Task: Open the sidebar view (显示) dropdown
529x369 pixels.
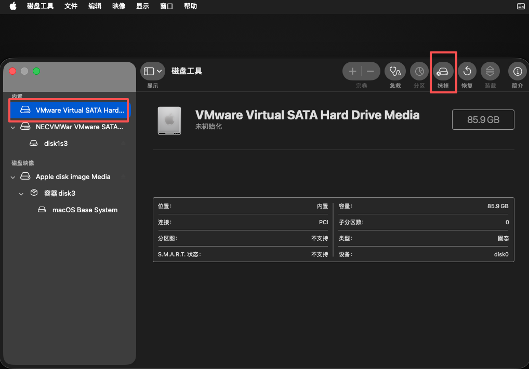Action: click(x=153, y=71)
